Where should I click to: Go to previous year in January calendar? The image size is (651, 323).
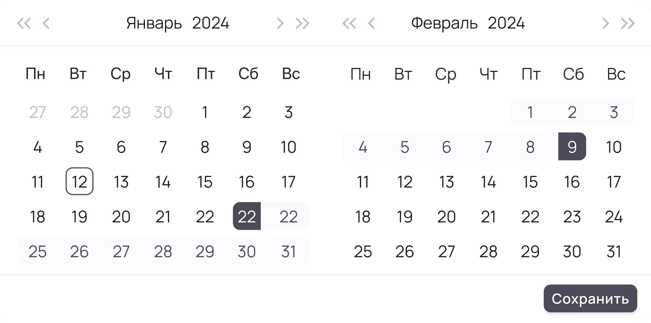24,24
